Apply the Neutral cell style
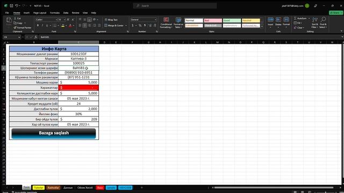 coord(251,20)
